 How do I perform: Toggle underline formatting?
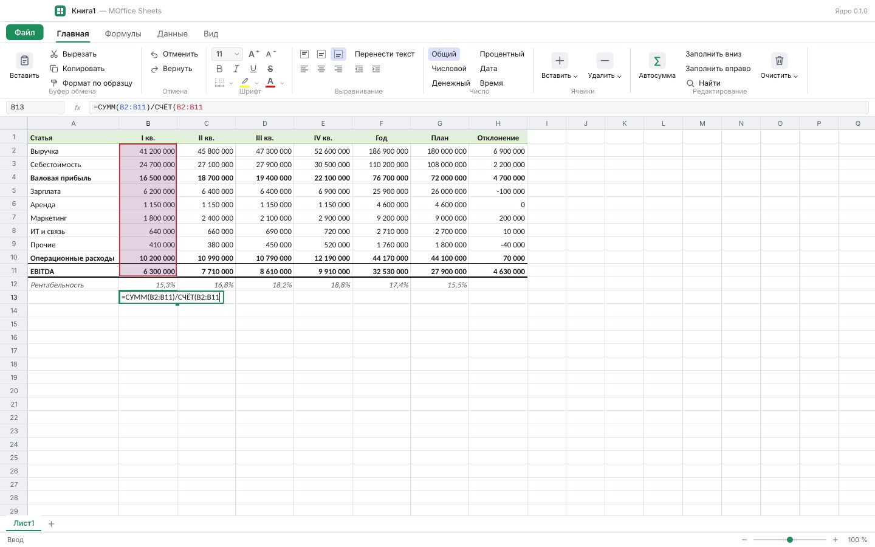tap(253, 69)
